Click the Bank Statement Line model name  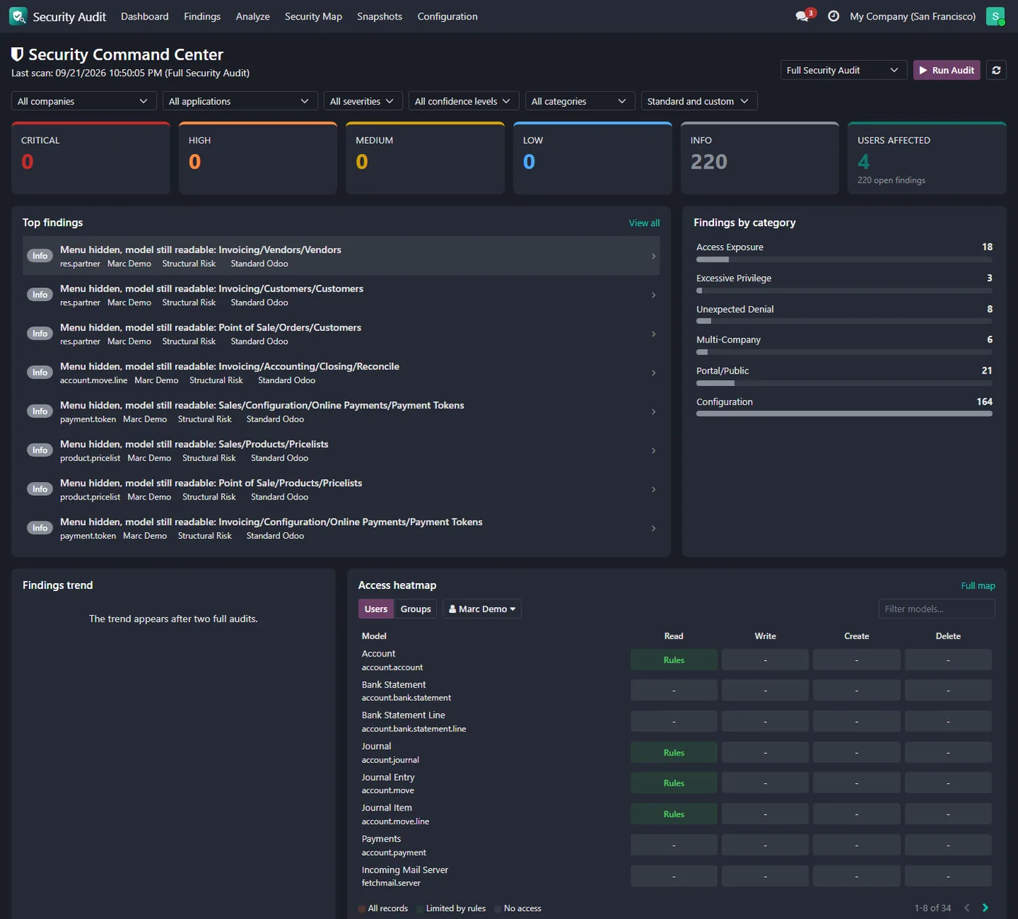click(x=404, y=715)
